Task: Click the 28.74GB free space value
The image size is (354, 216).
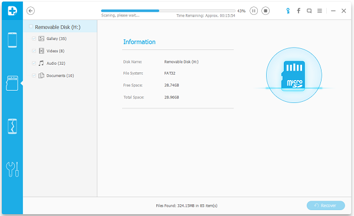Action: click(x=172, y=85)
